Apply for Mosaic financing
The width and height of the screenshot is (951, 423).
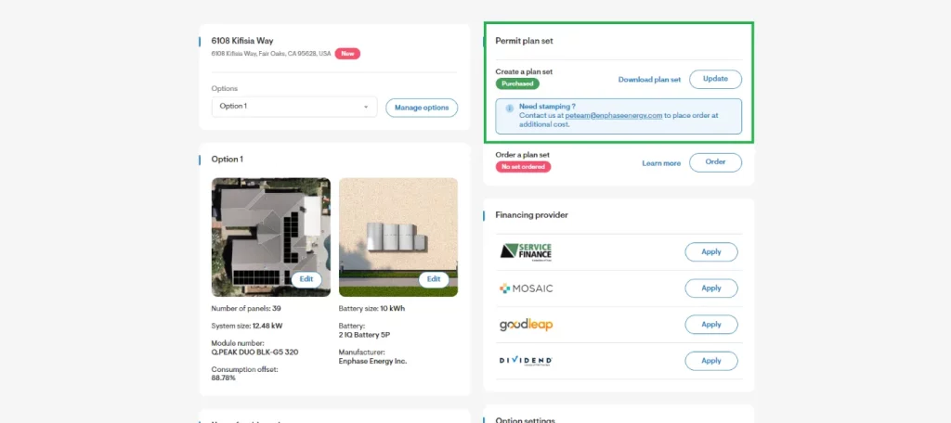(710, 288)
